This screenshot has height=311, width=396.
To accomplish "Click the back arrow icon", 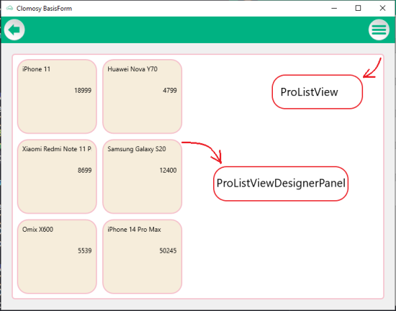I will [x=14, y=30].
